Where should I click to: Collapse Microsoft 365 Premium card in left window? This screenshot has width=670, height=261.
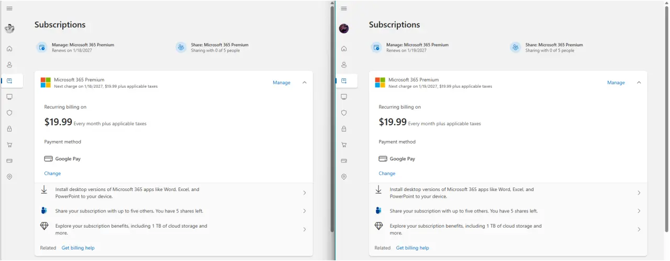(x=305, y=82)
